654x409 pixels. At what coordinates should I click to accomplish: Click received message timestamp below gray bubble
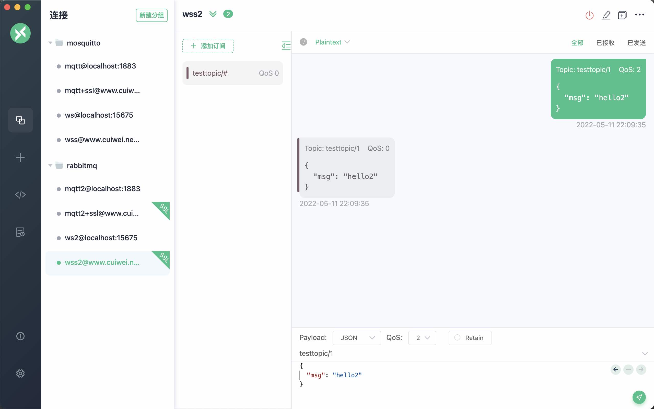coord(334,203)
